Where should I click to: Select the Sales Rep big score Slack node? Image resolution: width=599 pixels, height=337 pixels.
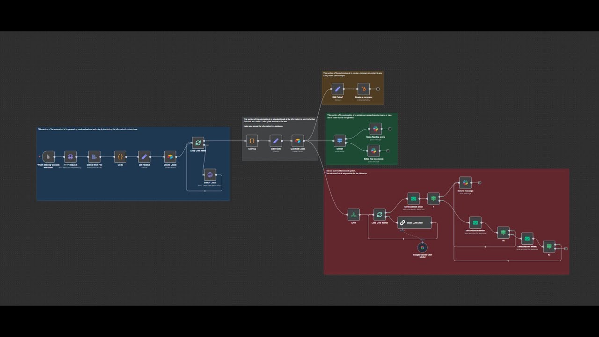click(x=375, y=129)
